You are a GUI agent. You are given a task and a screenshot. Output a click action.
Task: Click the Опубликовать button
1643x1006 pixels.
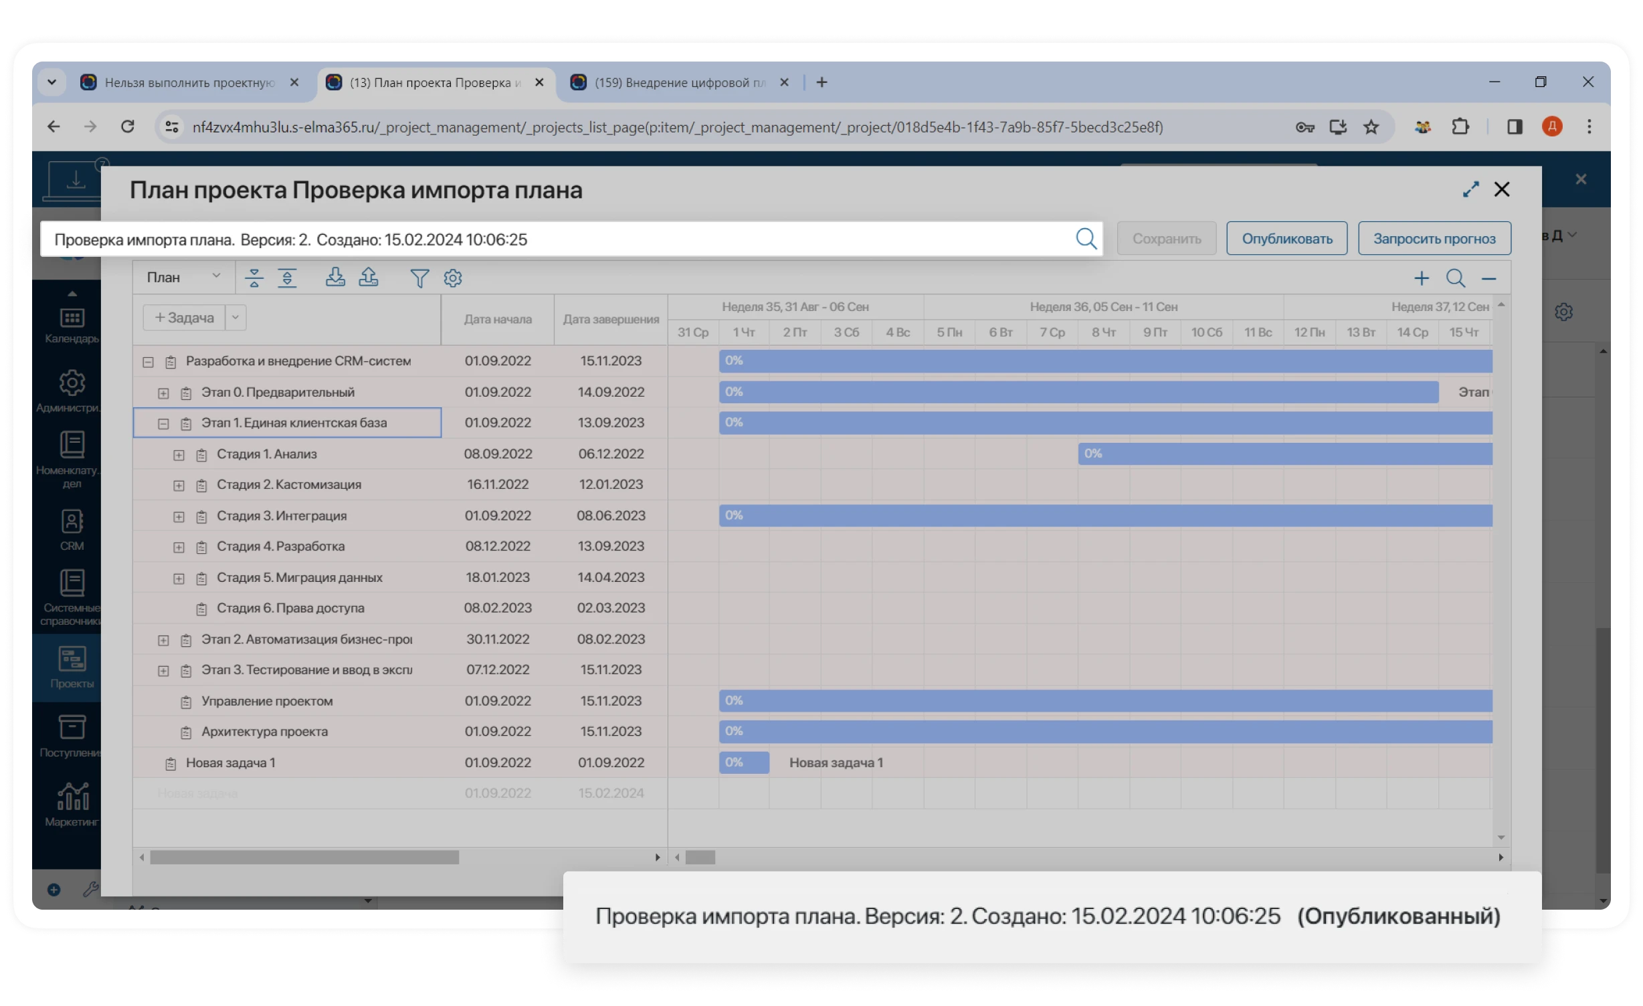(x=1286, y=239)
